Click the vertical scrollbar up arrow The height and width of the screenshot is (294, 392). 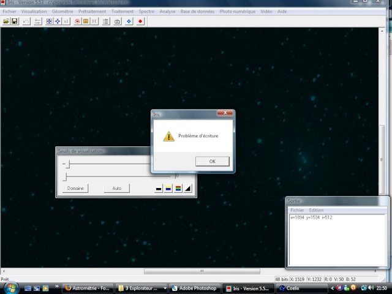pos(382,31)
